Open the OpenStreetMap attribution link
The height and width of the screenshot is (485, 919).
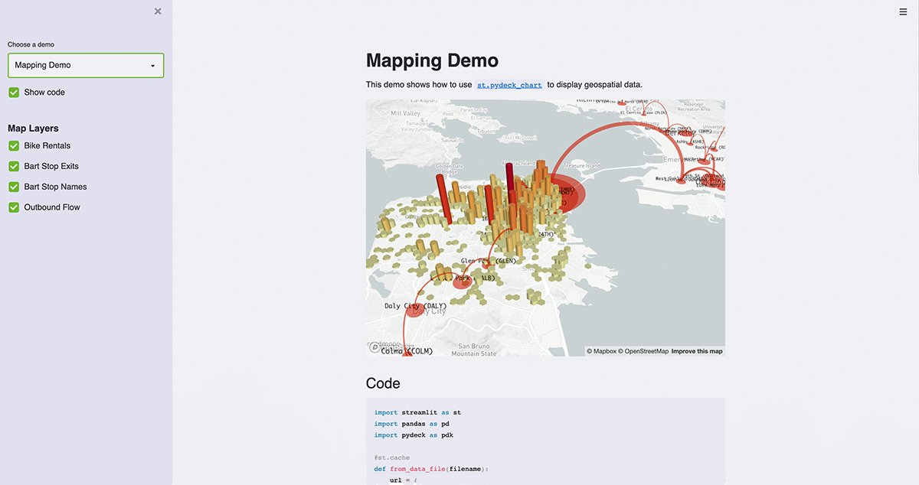pyautogui.click(x=644, y=352)
